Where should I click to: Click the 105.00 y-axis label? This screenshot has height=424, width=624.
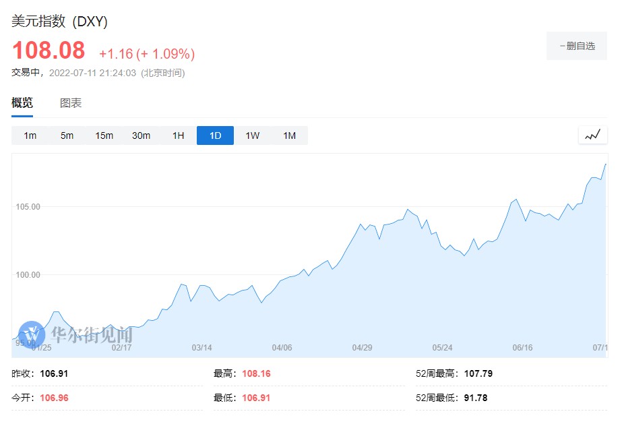click(x=28, y=206)
